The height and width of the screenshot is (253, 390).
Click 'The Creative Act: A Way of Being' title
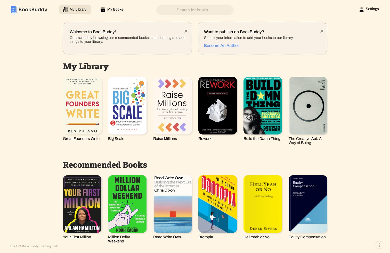(305, 141)
